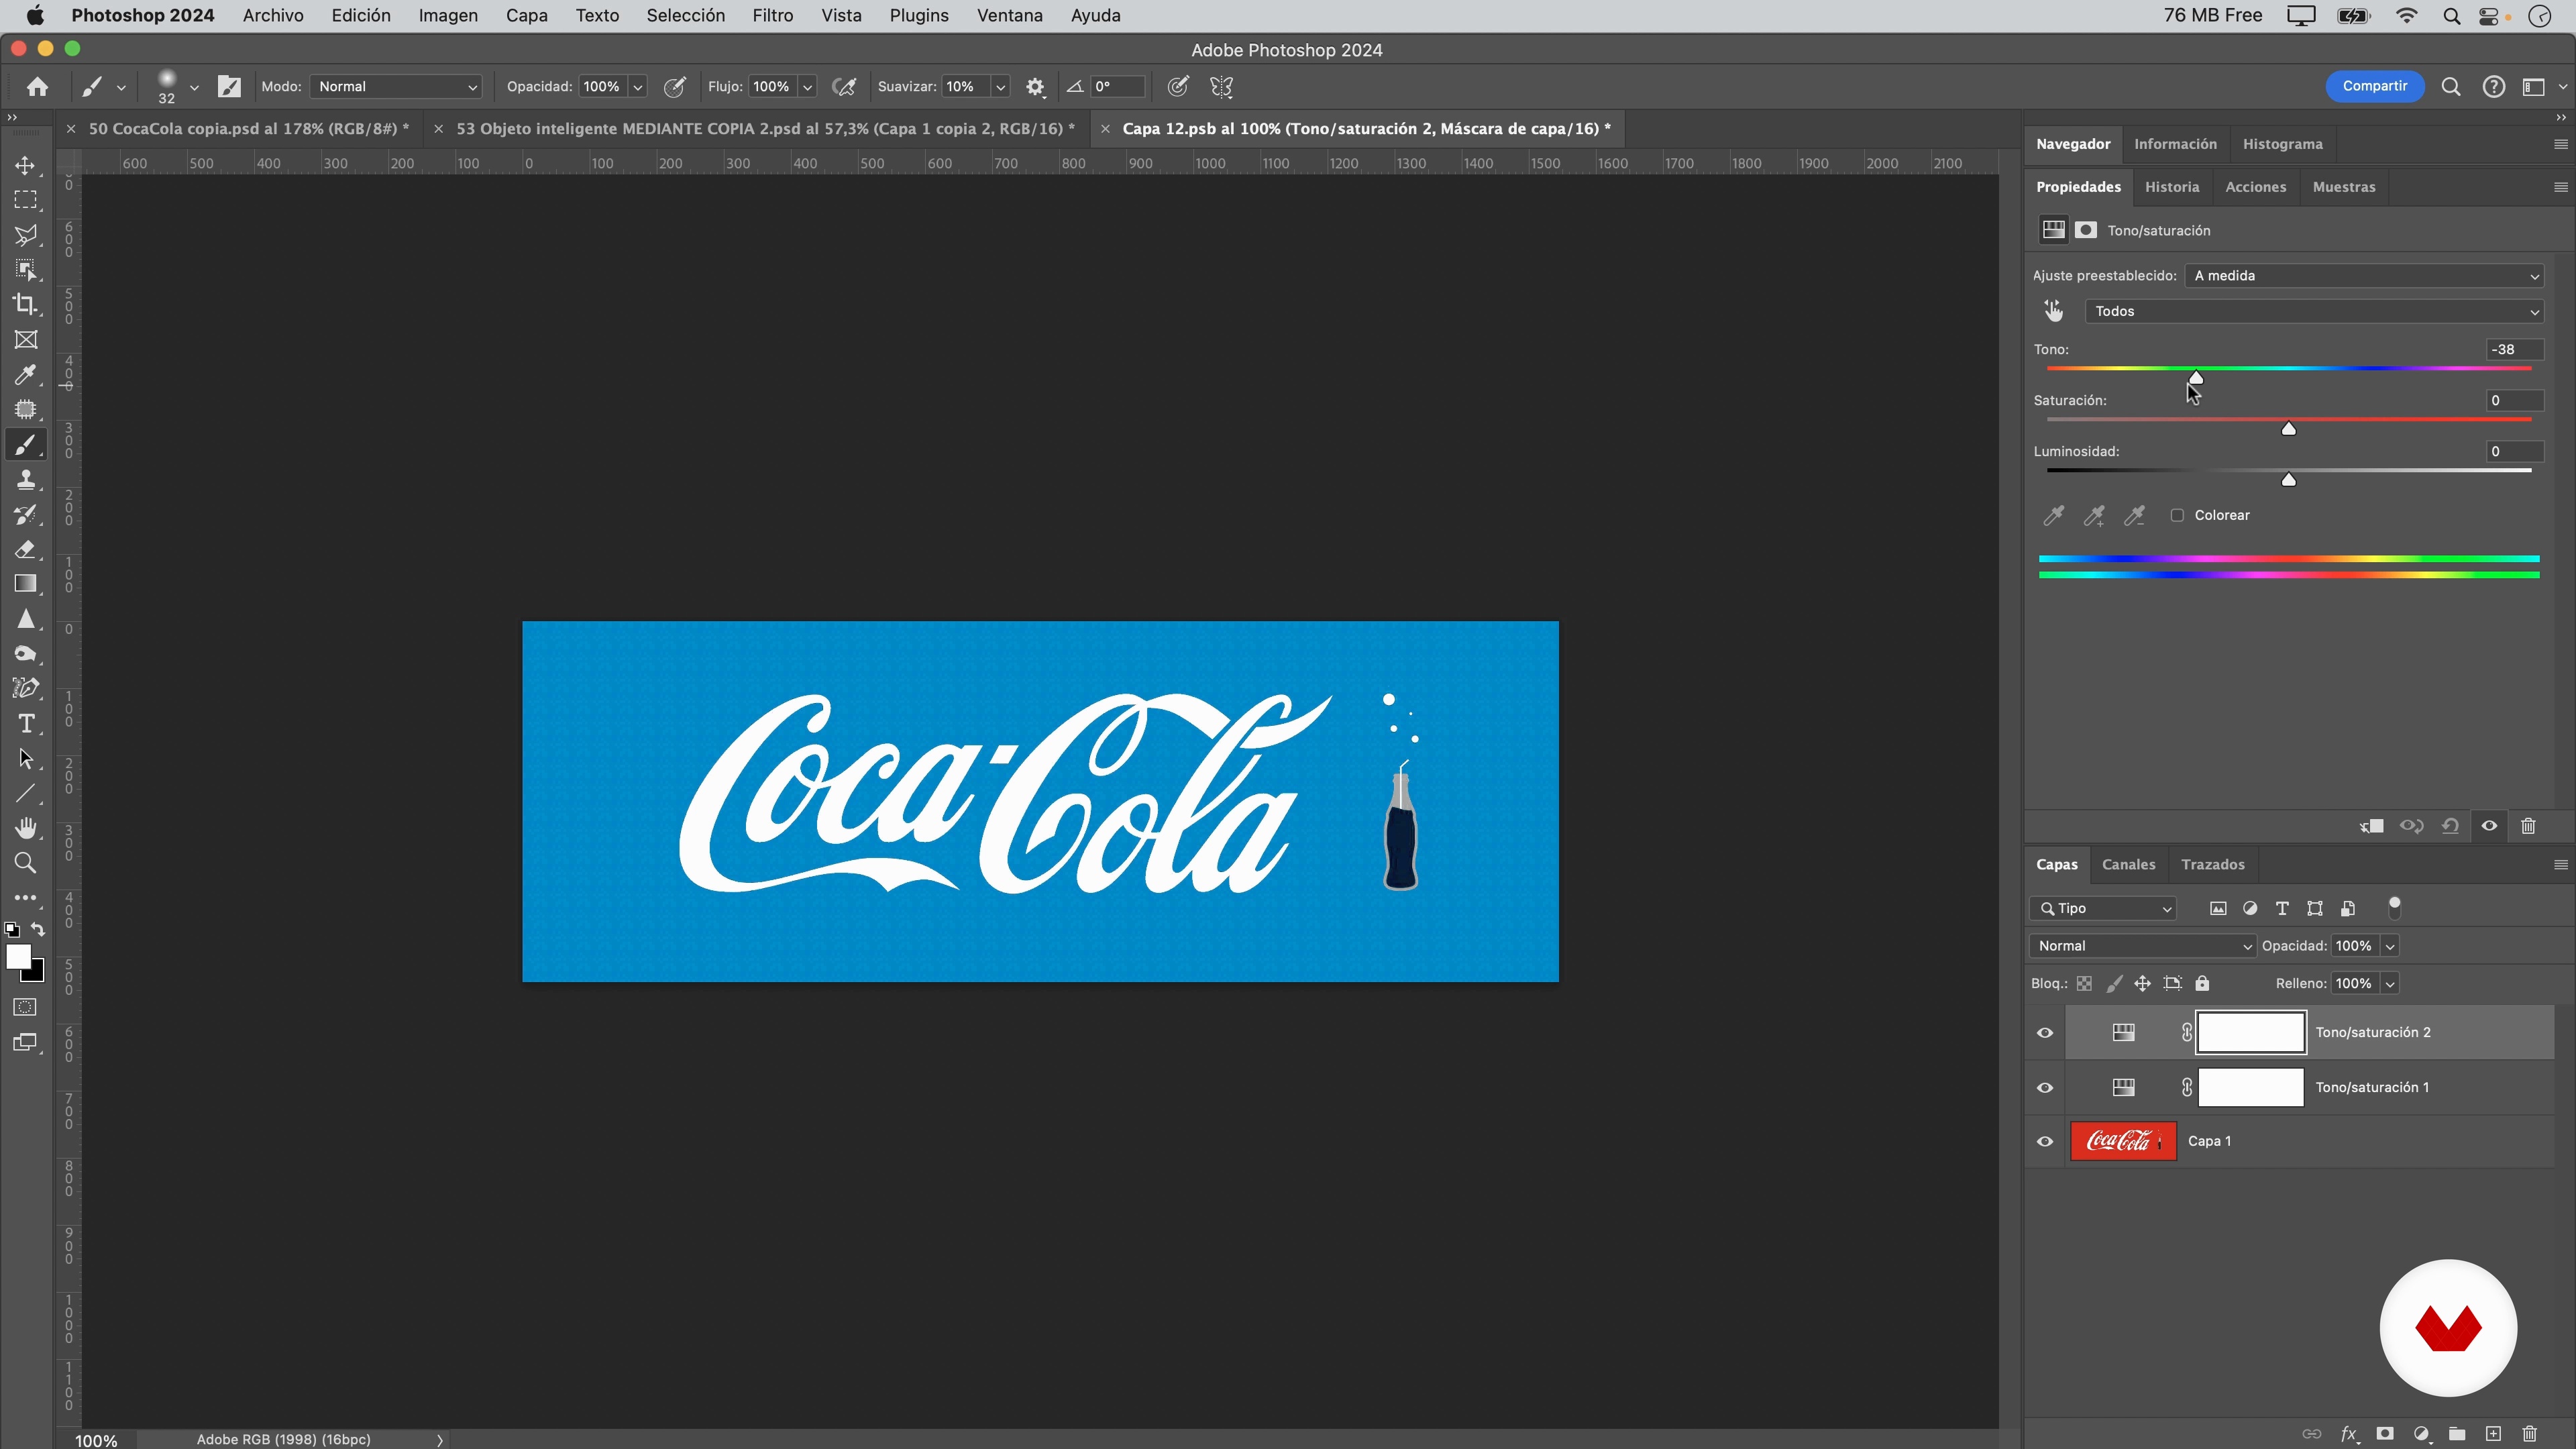Select the Move tool

[25, 165]
